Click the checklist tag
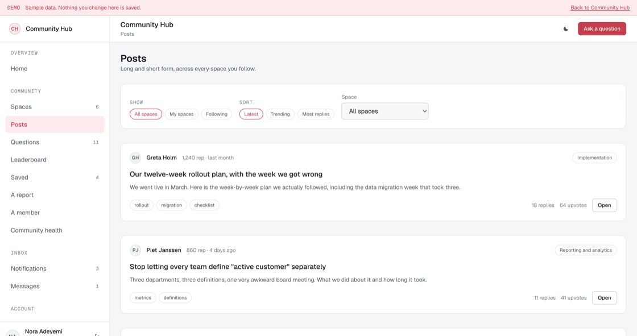 point(204,205)
